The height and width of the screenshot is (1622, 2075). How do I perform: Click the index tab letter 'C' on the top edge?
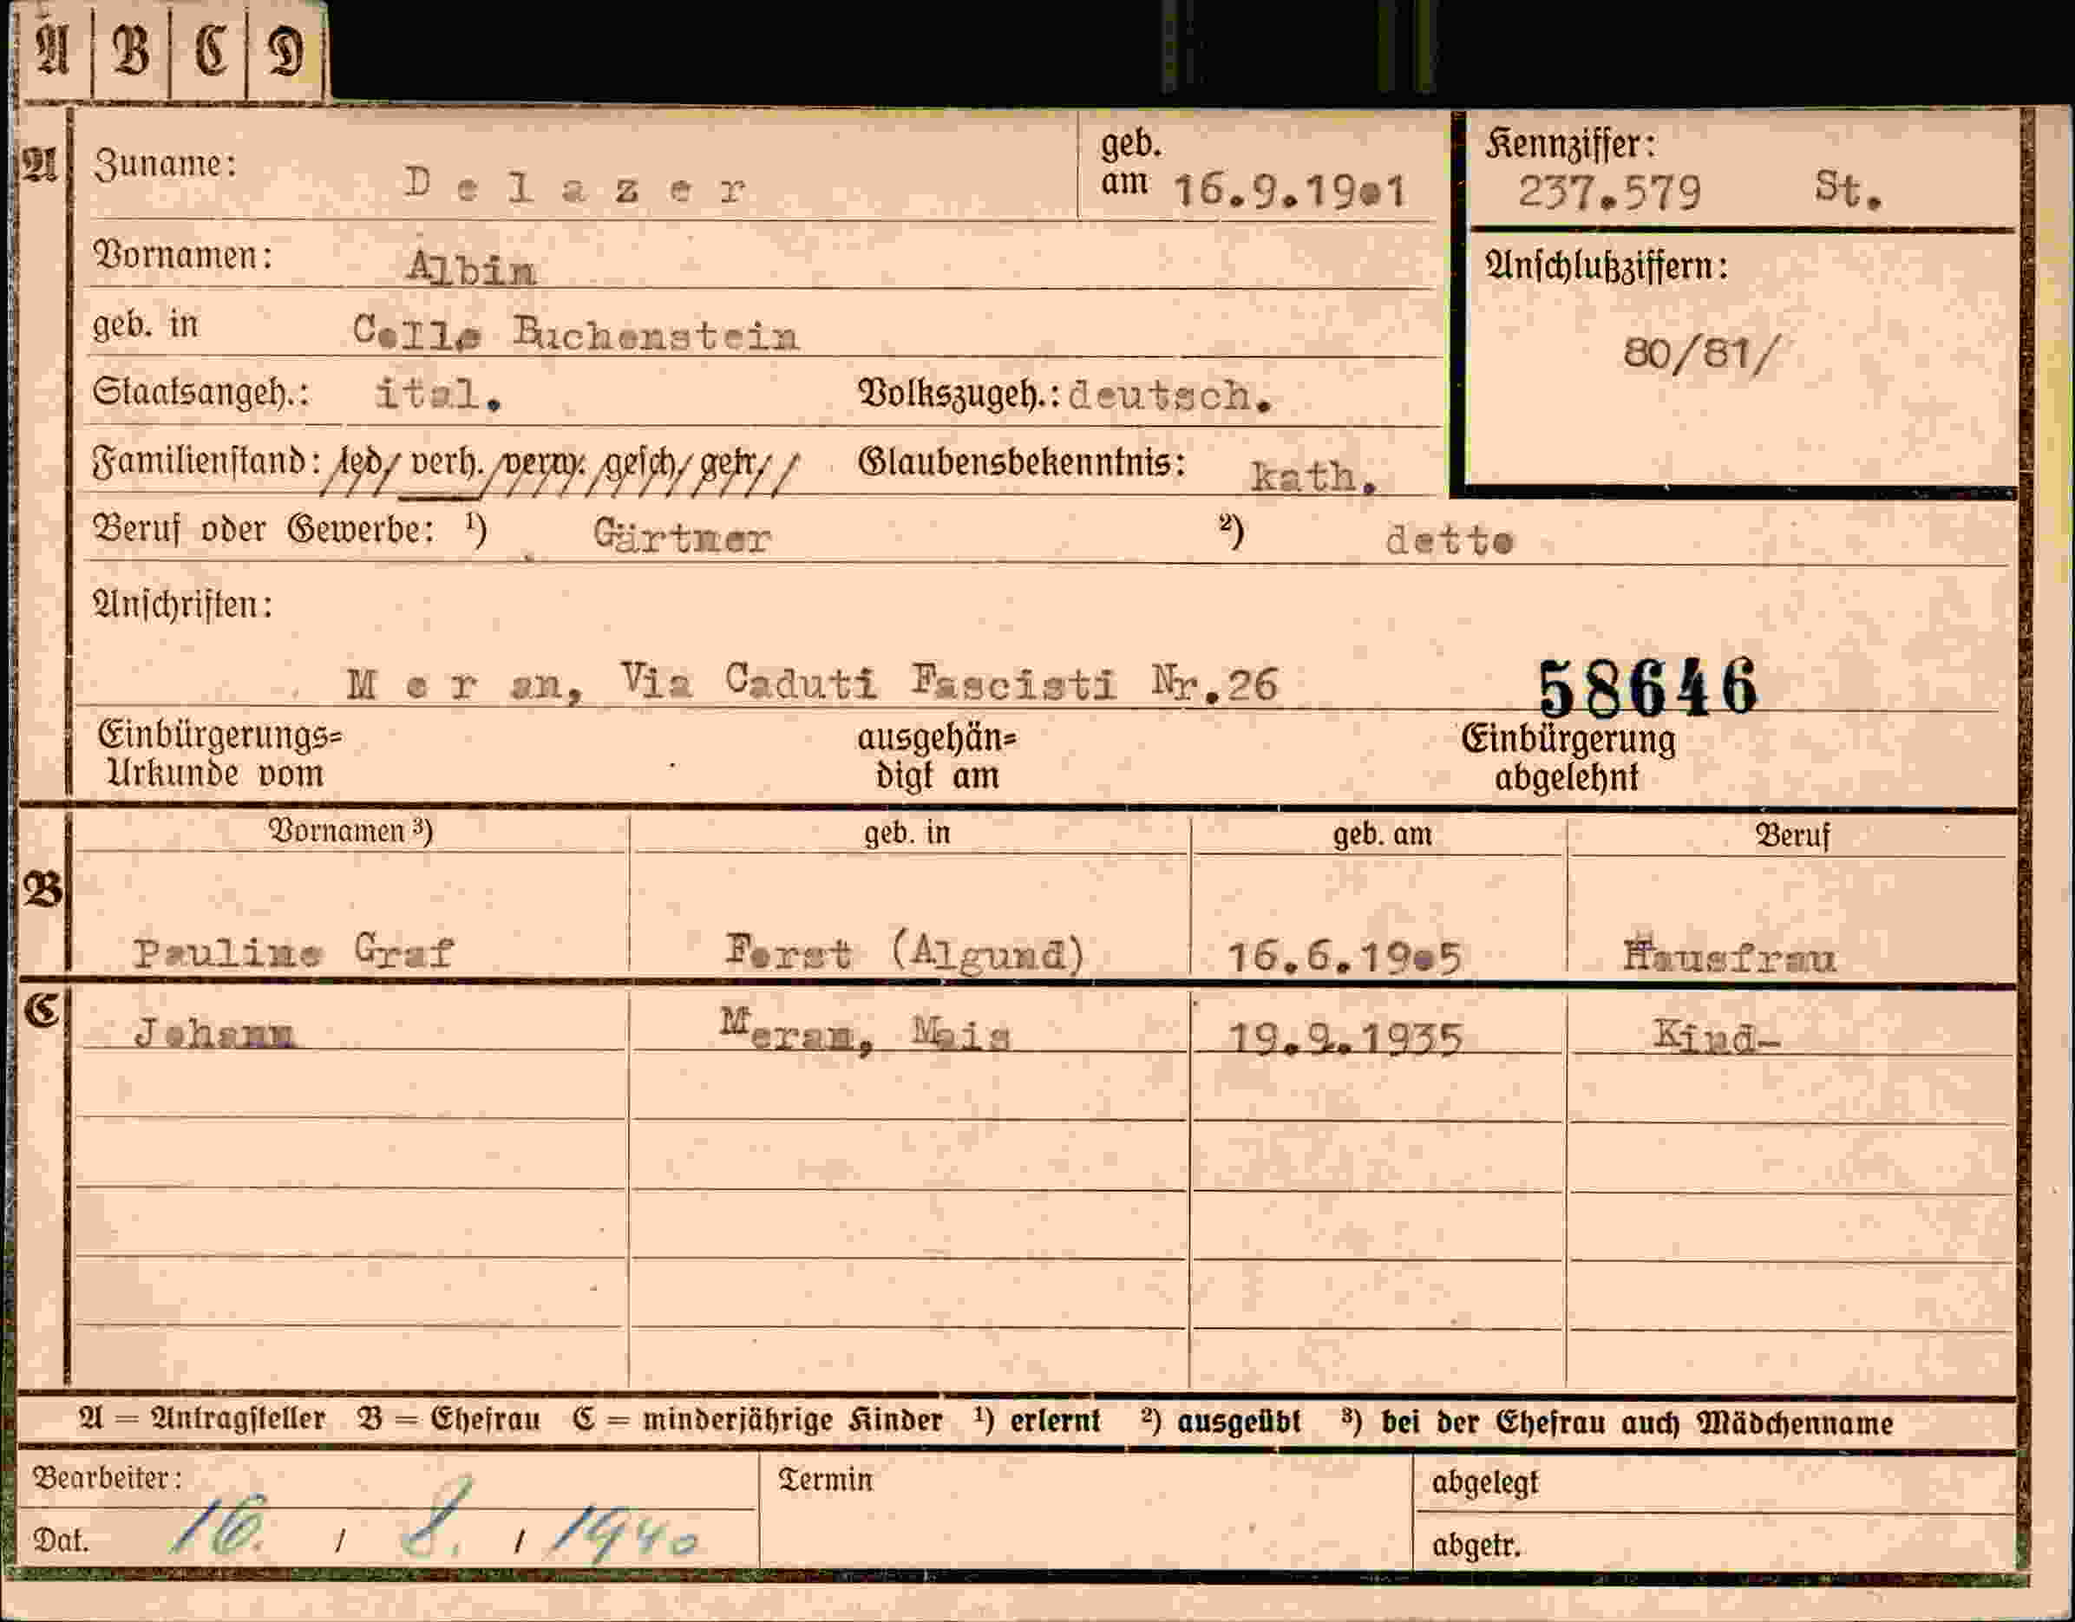click(x=210, y=49)
